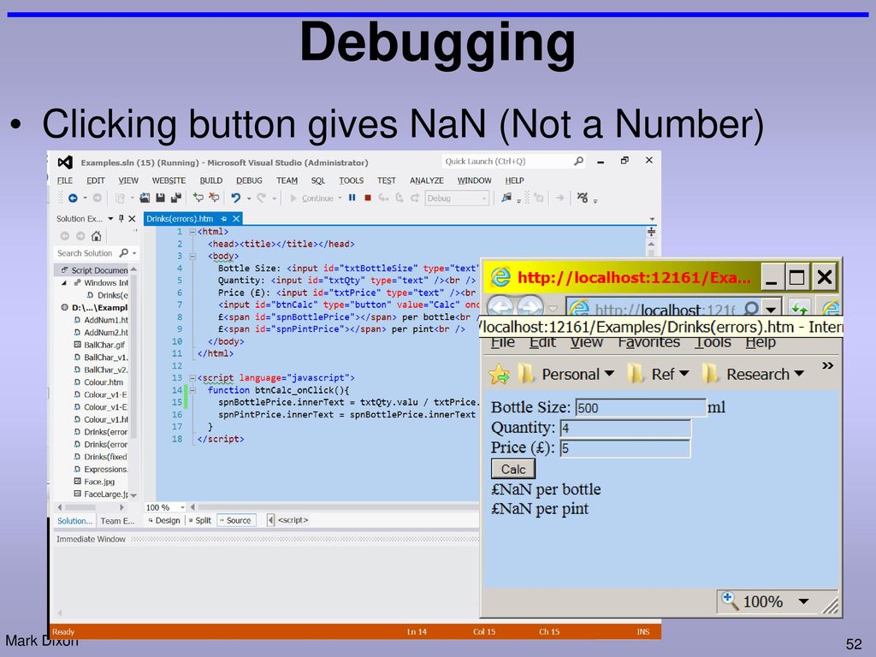
Task: Select Face.jpg in Solution Explorer
Action: tap(94, 482)
